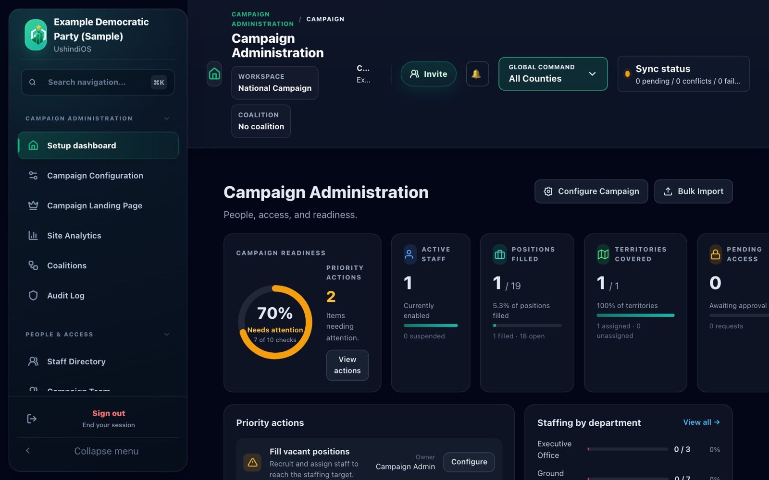
Task: Click Configure for Fill vacant positions
Action: coord(469,462)
